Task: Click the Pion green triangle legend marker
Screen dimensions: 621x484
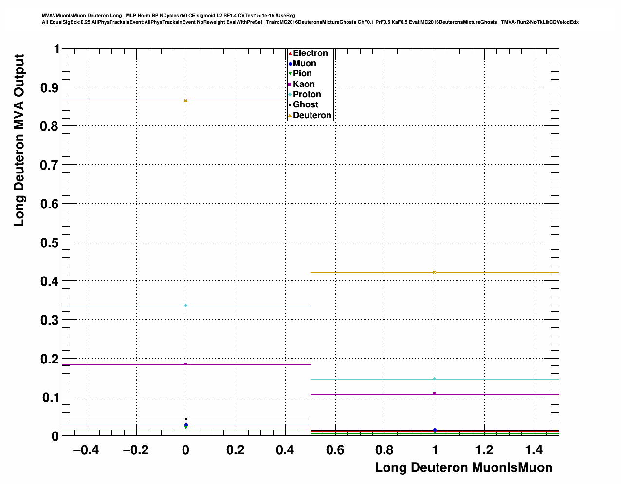Action: pos(290,74)
